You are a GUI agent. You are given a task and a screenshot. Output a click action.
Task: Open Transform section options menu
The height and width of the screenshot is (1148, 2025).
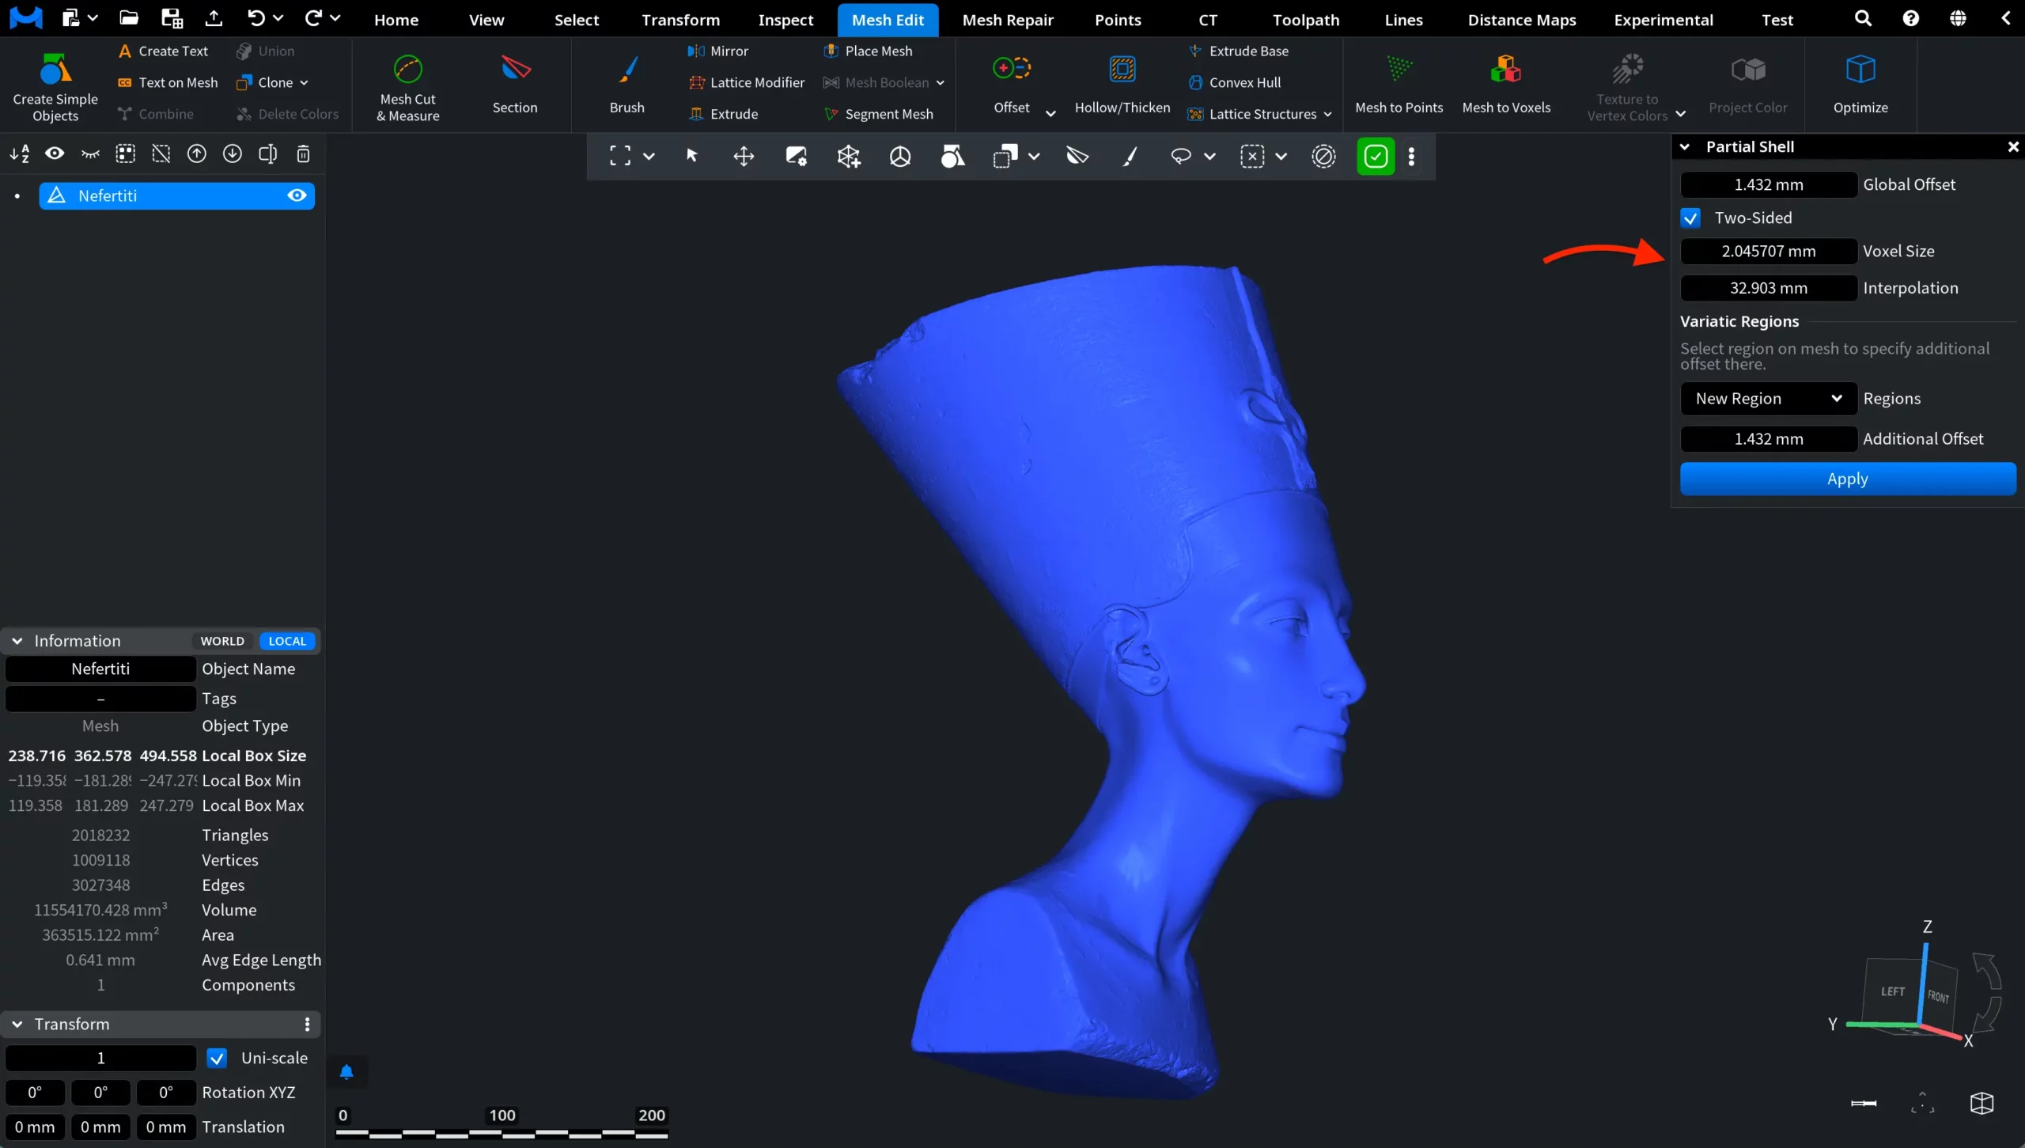click(307, 1025)
